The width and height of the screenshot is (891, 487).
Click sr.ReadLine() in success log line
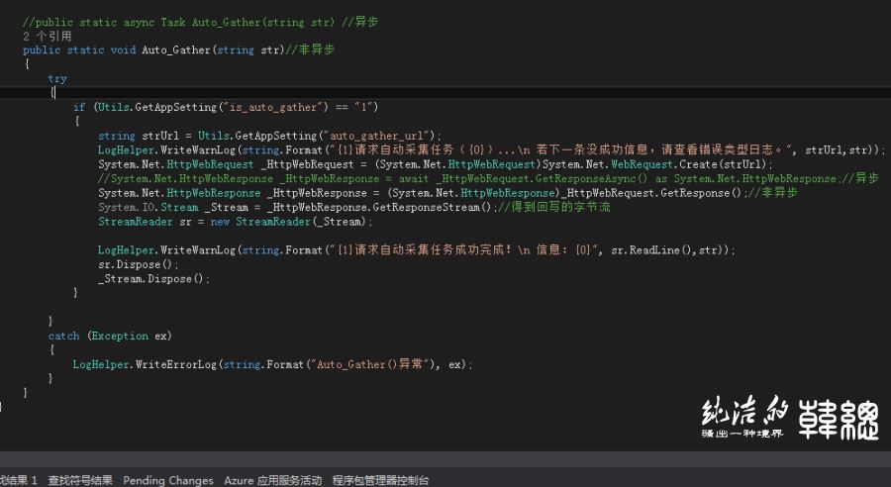653,250
